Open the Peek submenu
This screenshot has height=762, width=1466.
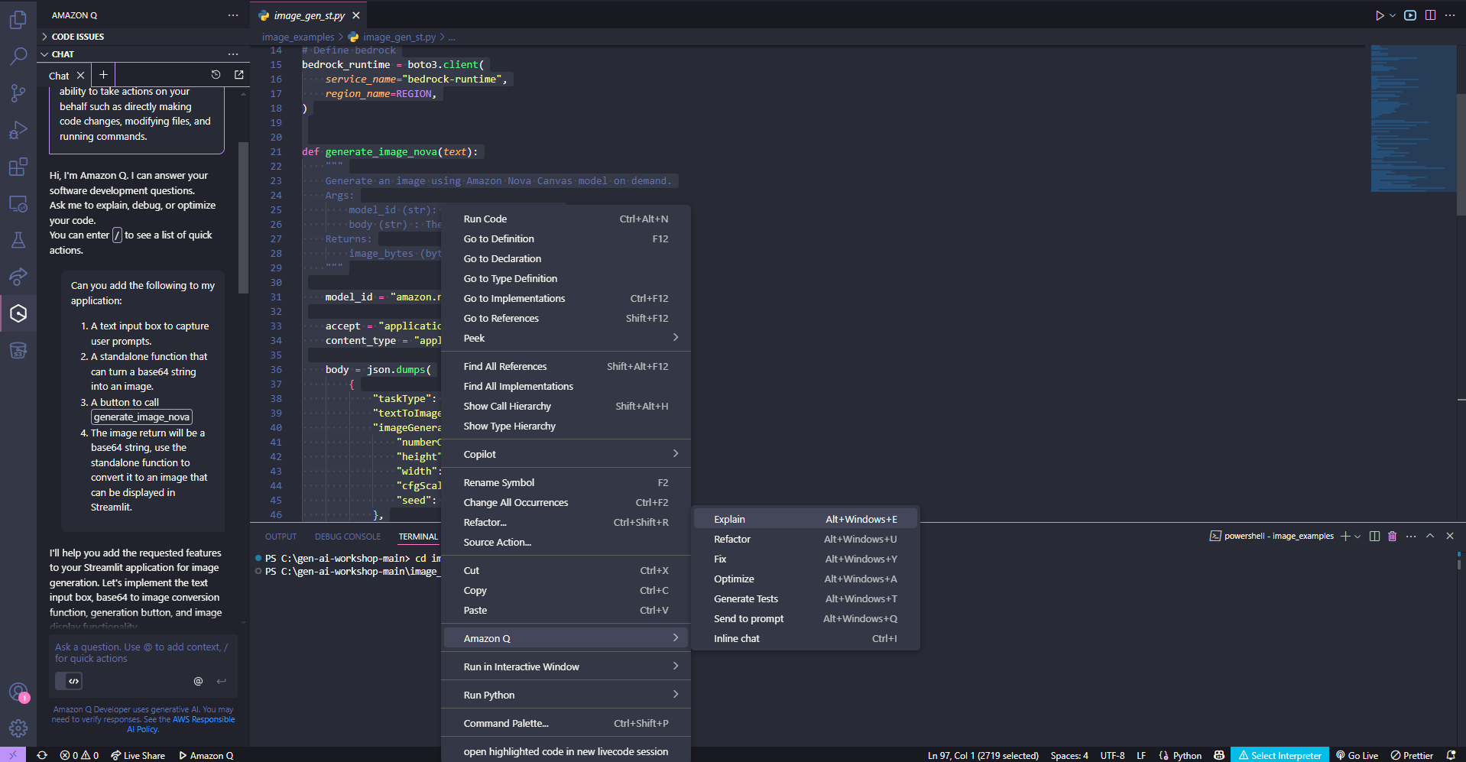(566, 338)
